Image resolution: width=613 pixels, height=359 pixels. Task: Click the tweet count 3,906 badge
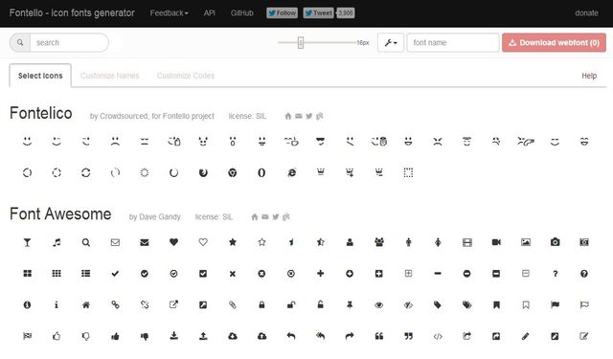[x=346, y=12]
